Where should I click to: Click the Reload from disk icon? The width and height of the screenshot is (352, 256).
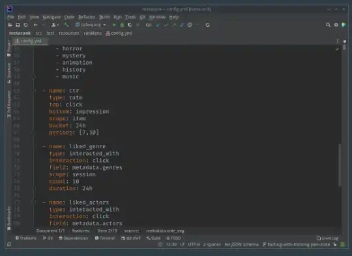25,25
